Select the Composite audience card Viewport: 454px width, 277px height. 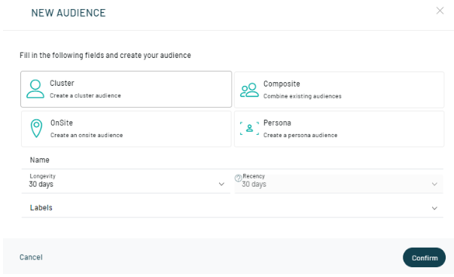[339, 90]
